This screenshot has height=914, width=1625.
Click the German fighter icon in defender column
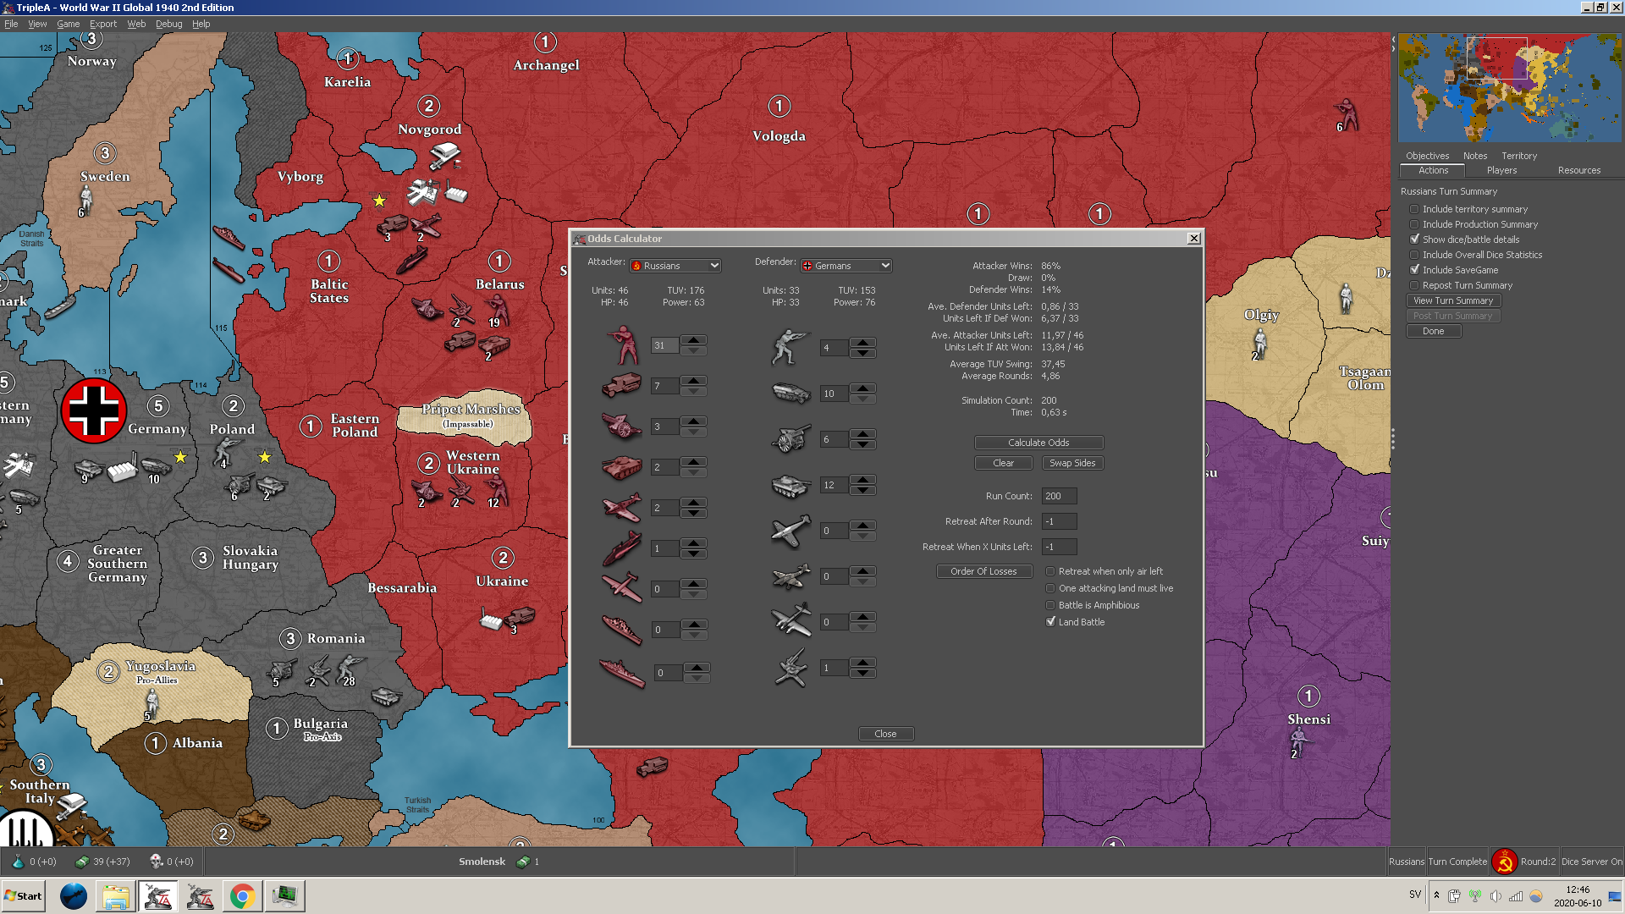coord(790,531)
